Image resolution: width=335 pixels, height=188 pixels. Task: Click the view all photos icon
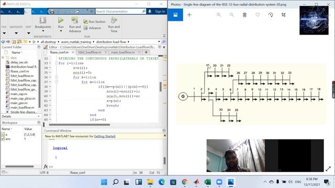pyautogui.click(x=175, y=15)
